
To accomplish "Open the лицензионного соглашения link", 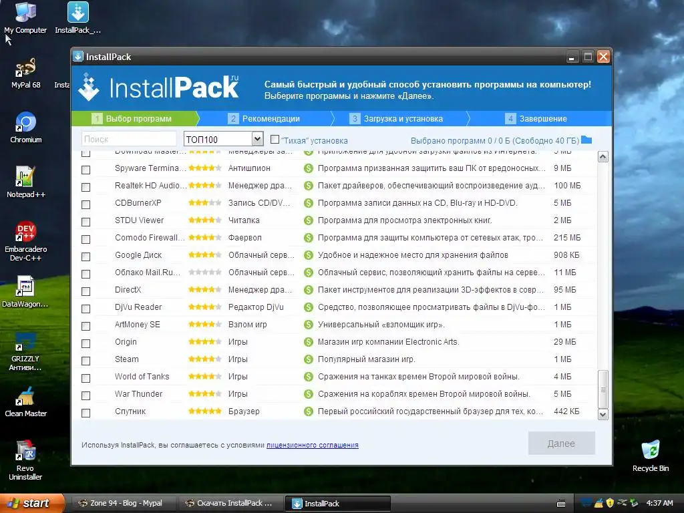I will point(313,445).
